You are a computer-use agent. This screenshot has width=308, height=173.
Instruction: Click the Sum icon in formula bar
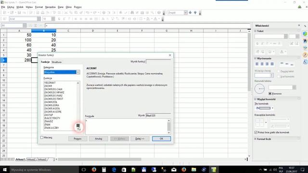(36, 25)
